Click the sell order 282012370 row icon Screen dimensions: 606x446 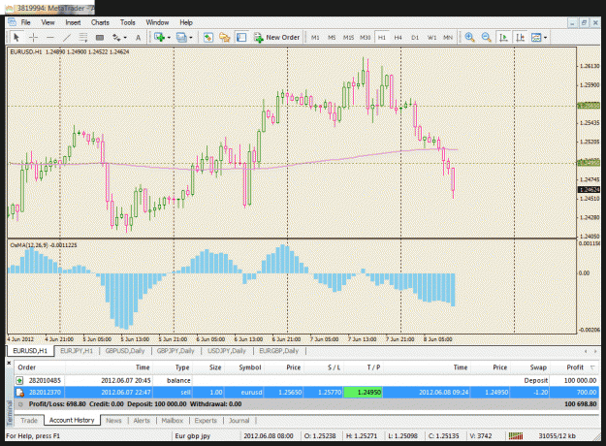19,393
